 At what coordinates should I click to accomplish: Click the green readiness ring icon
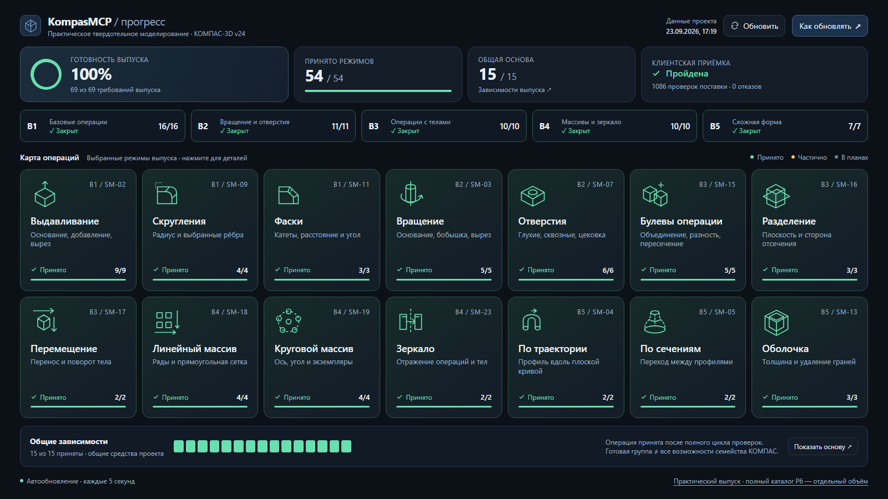coord(46,74)
